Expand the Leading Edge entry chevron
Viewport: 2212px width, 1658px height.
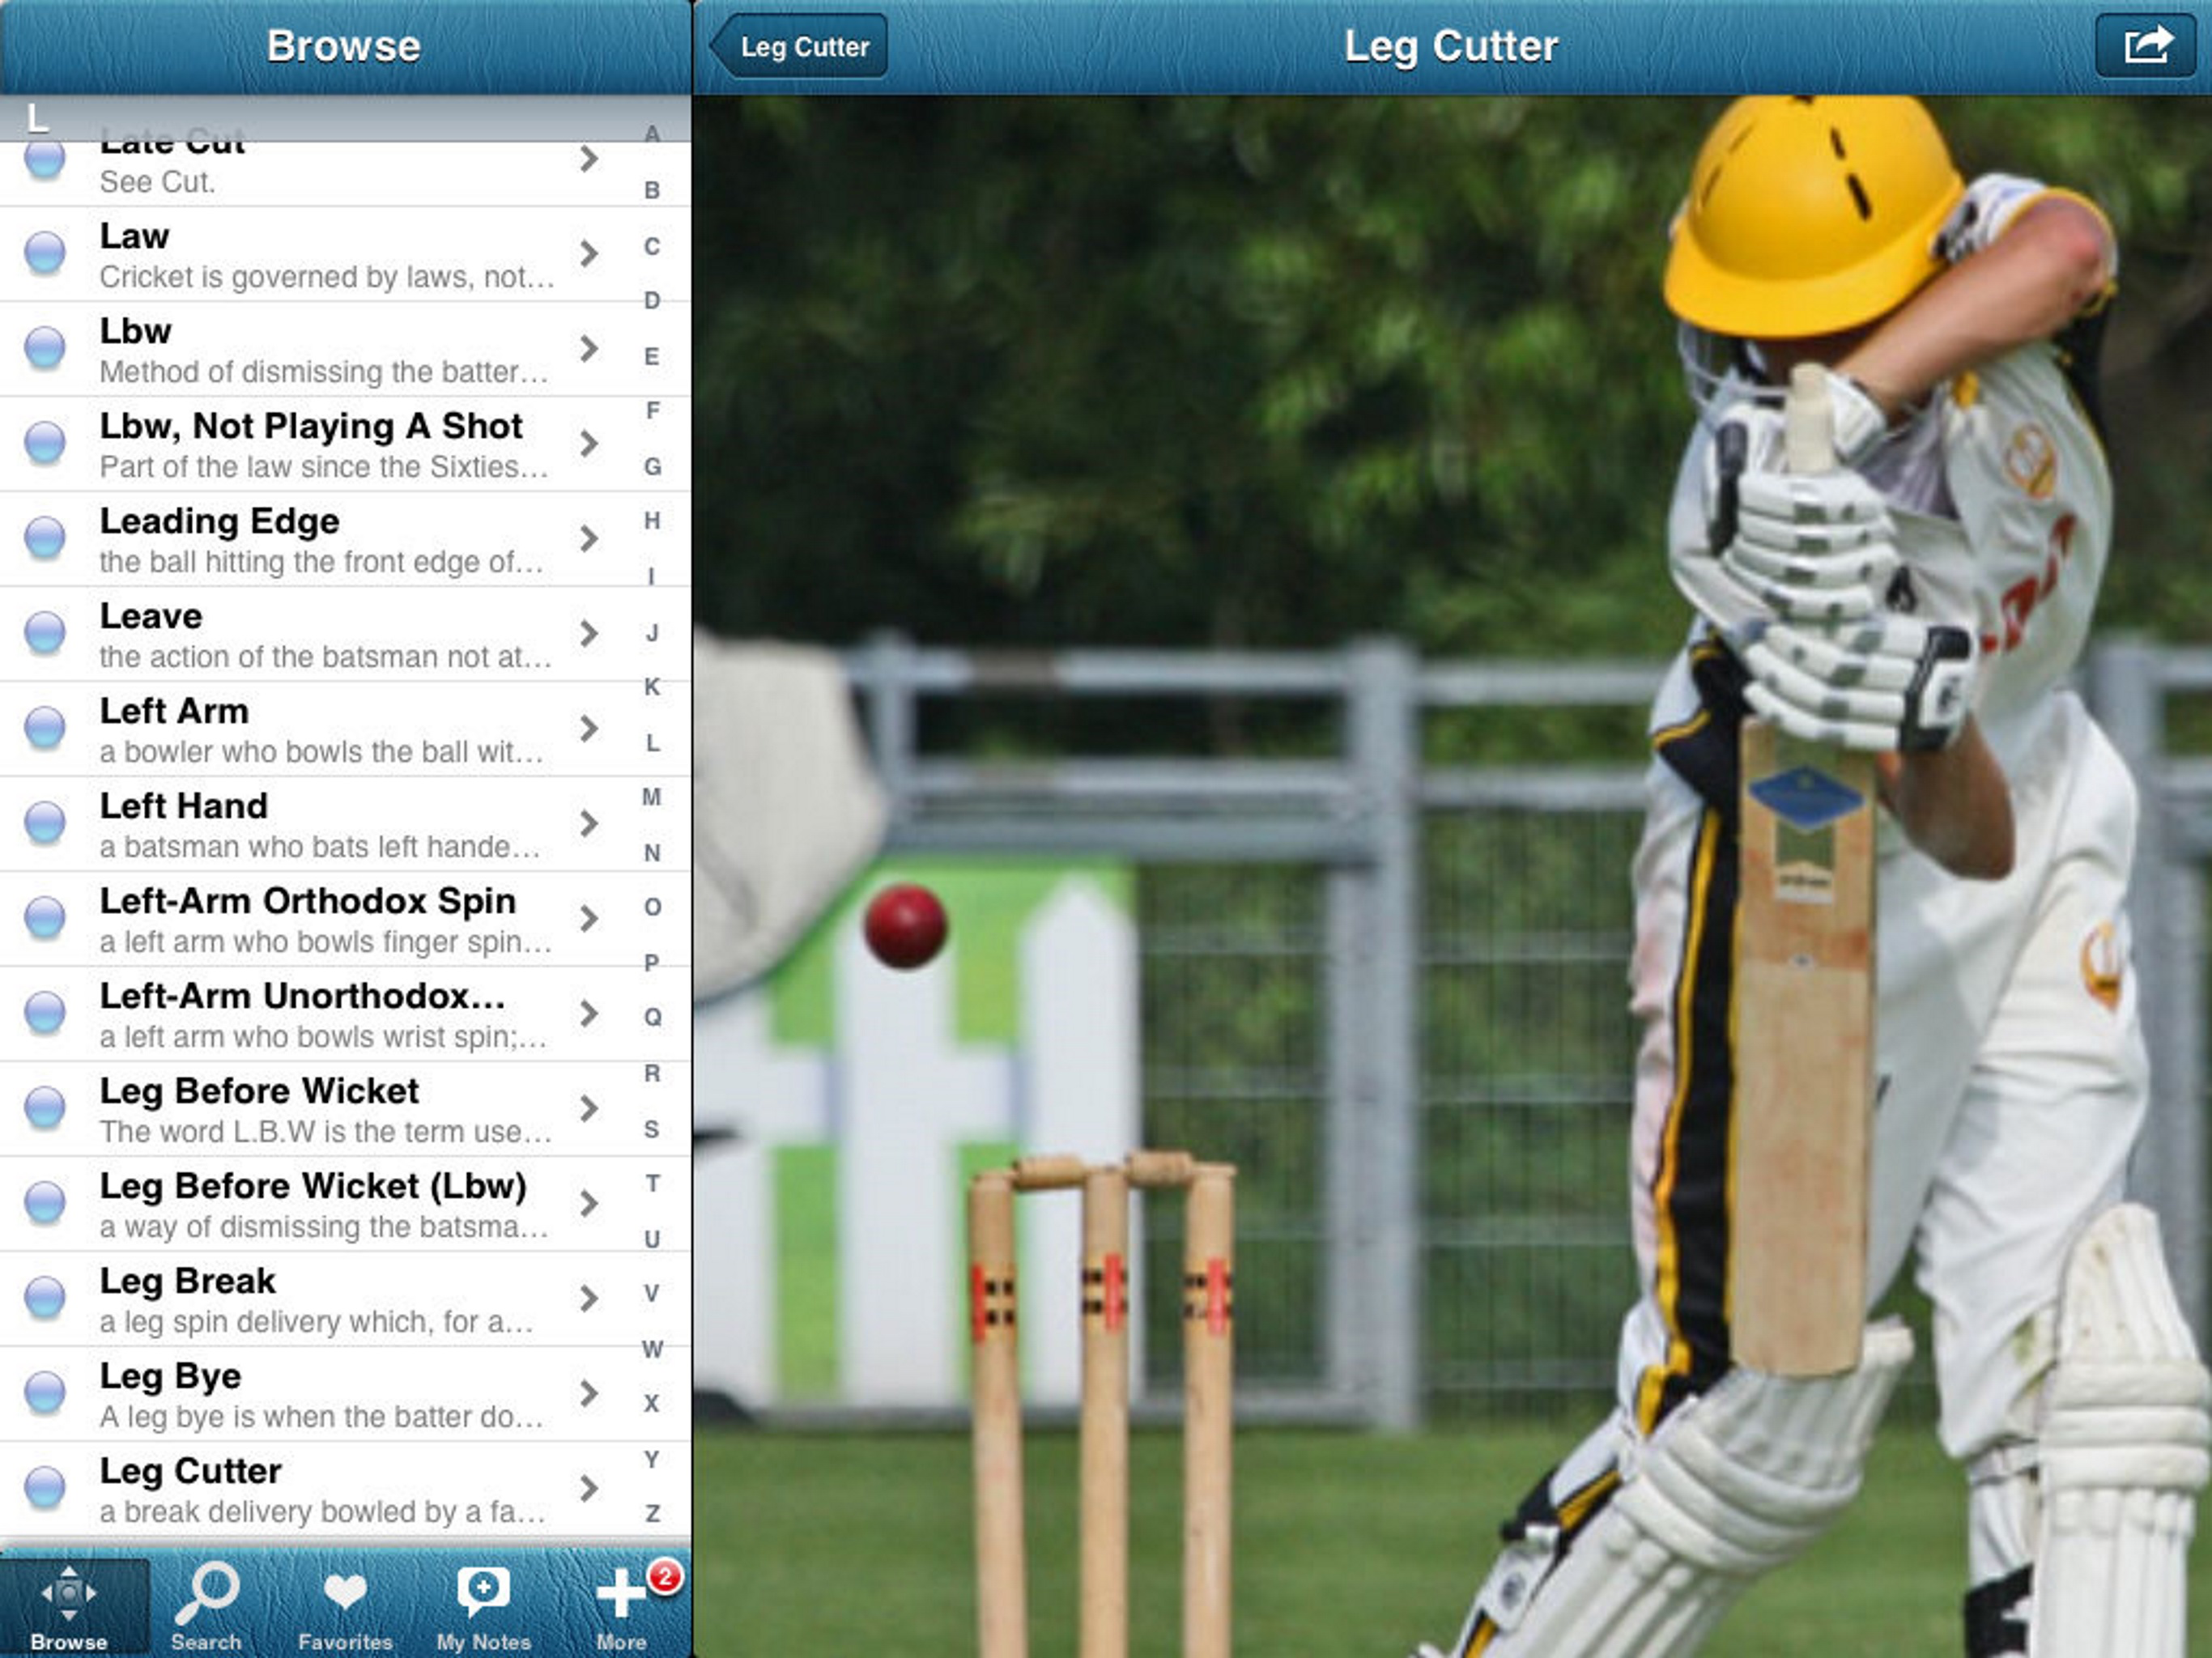[589, 538]
